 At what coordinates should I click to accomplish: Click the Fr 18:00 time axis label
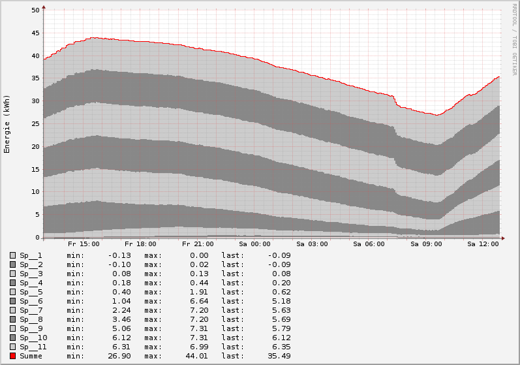(145, 244)
